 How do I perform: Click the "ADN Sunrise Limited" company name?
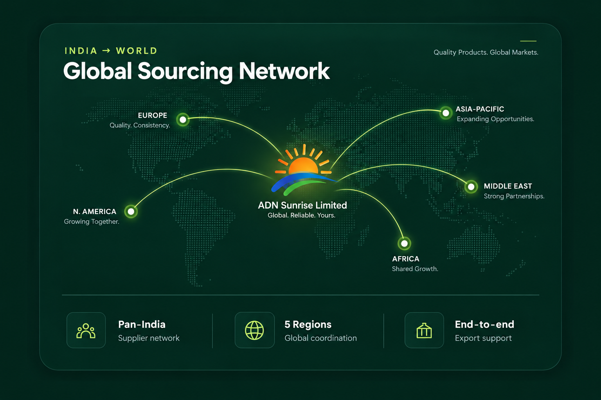click(302, 205)
